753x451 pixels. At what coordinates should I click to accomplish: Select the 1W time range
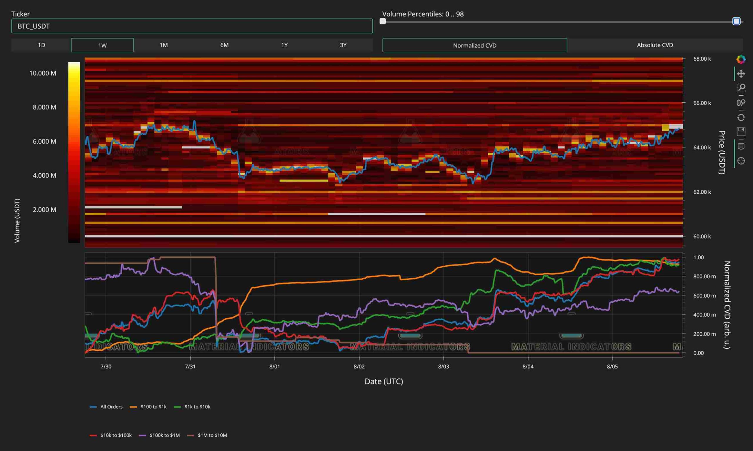point(102,45)
